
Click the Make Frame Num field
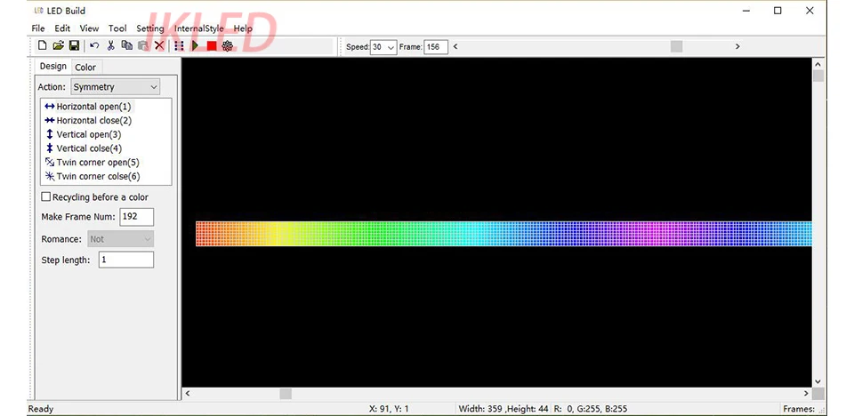137,217
